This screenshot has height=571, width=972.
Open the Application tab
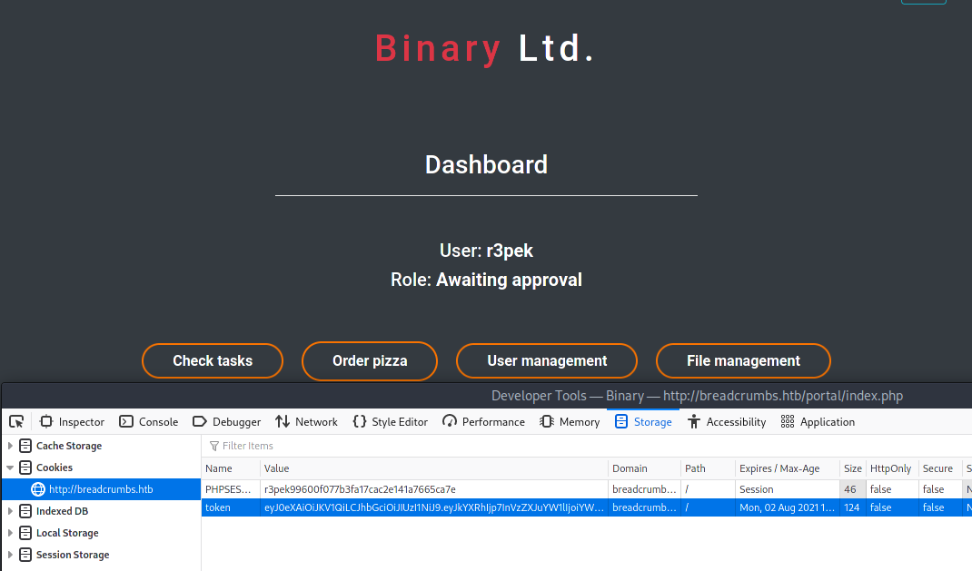(x=818, y=421)
